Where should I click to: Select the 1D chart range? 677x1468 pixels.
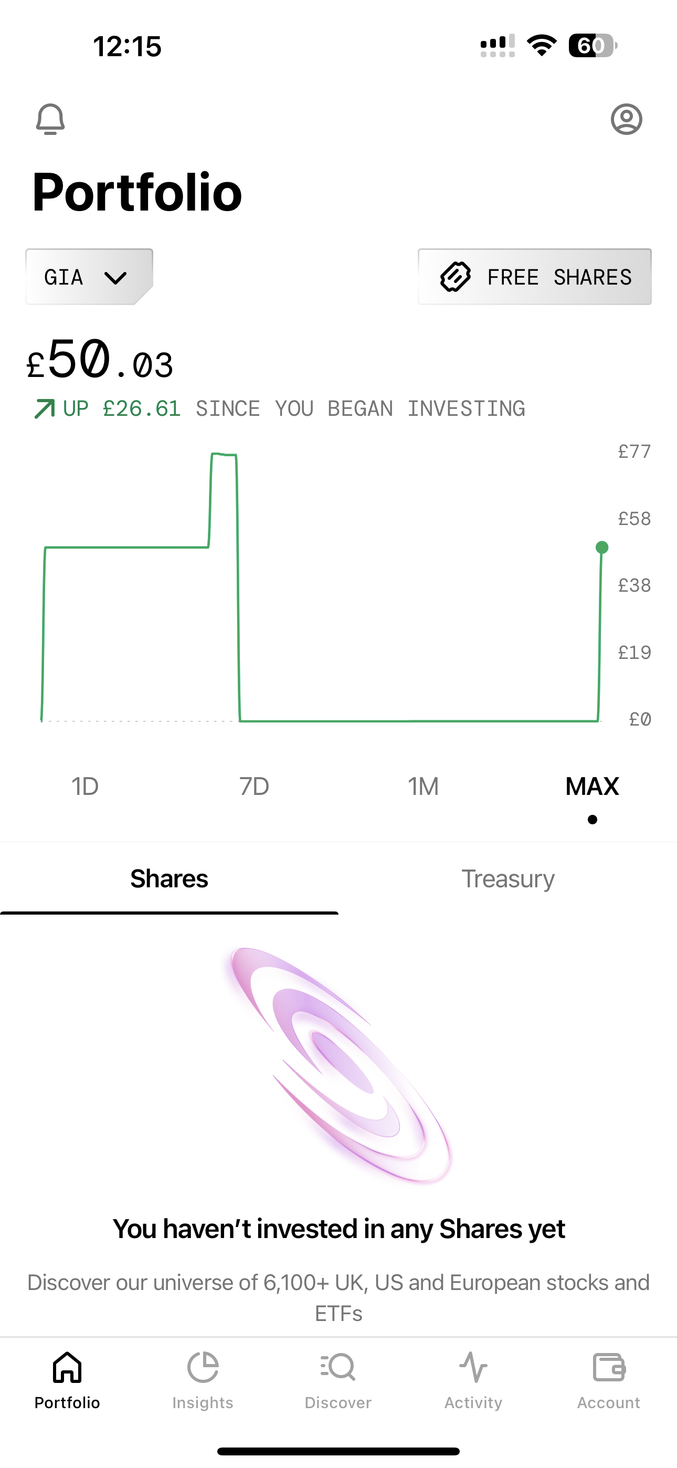tap(85, 787)
